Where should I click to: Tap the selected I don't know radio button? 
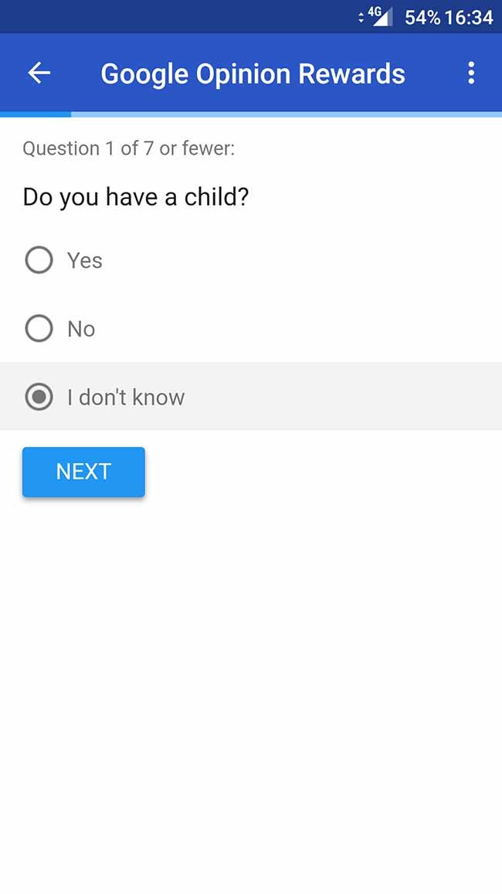point(39,397)
